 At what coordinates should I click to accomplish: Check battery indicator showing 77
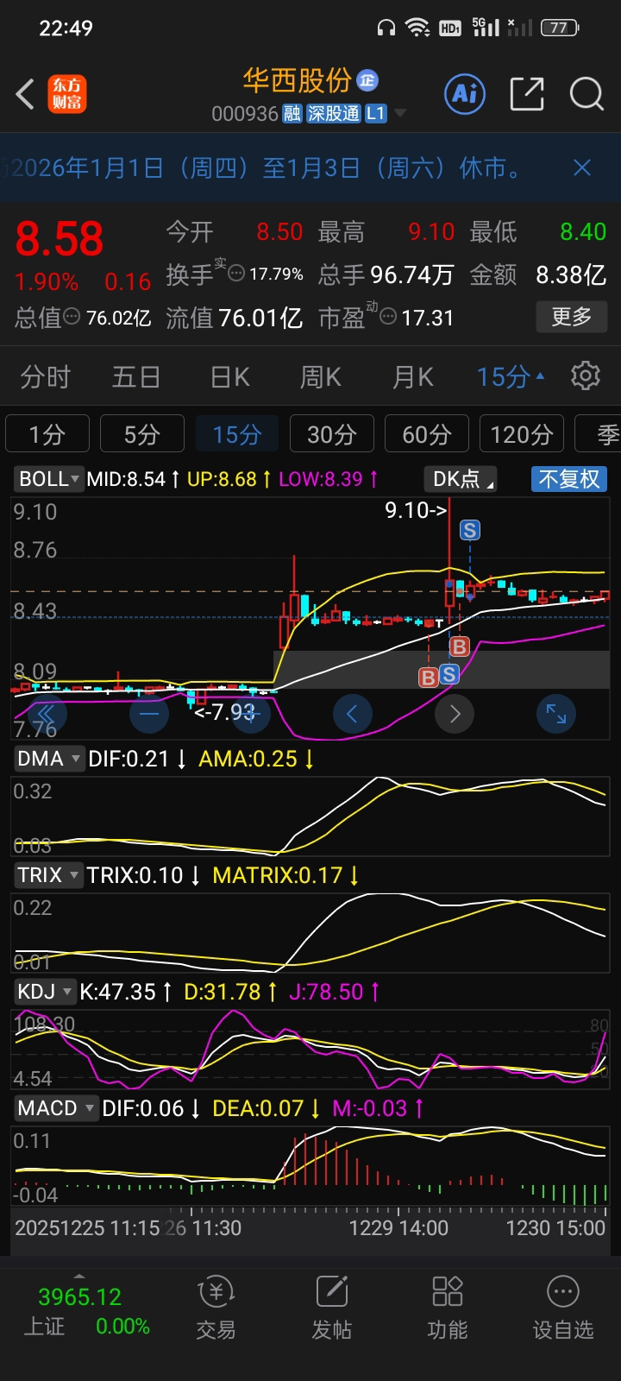point(560,28)
